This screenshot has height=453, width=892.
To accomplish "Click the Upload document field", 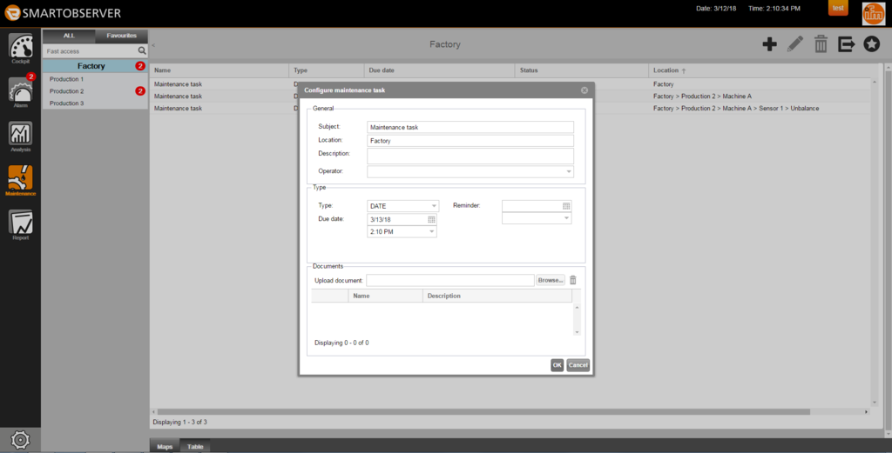I will [450, 280].
